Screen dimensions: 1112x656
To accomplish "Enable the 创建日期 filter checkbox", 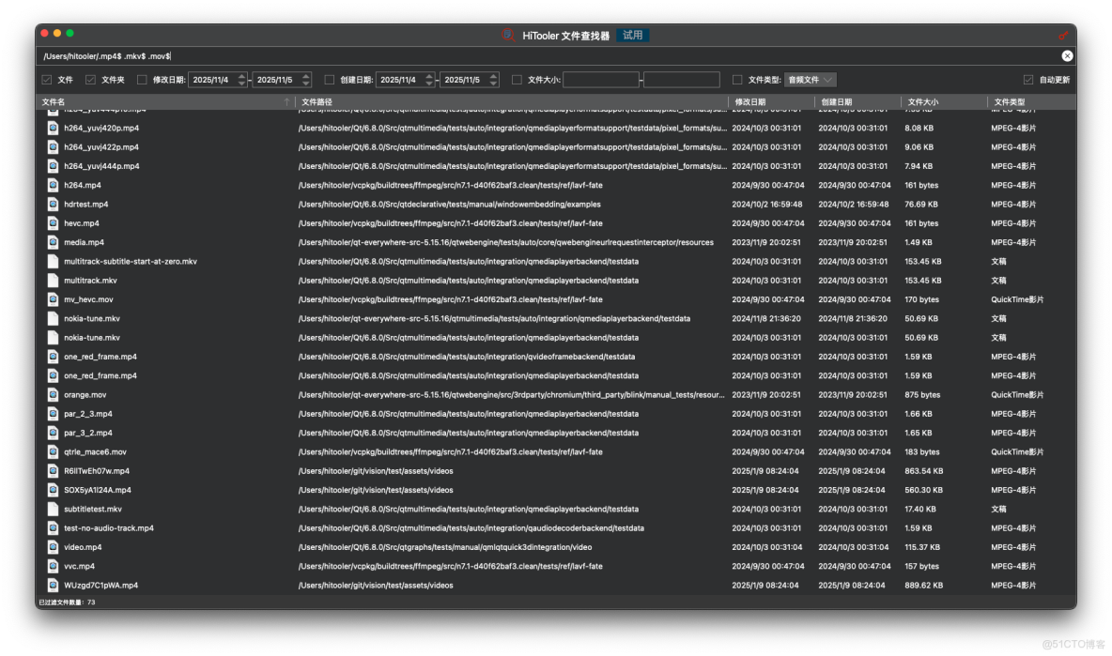I will [329, 80].
